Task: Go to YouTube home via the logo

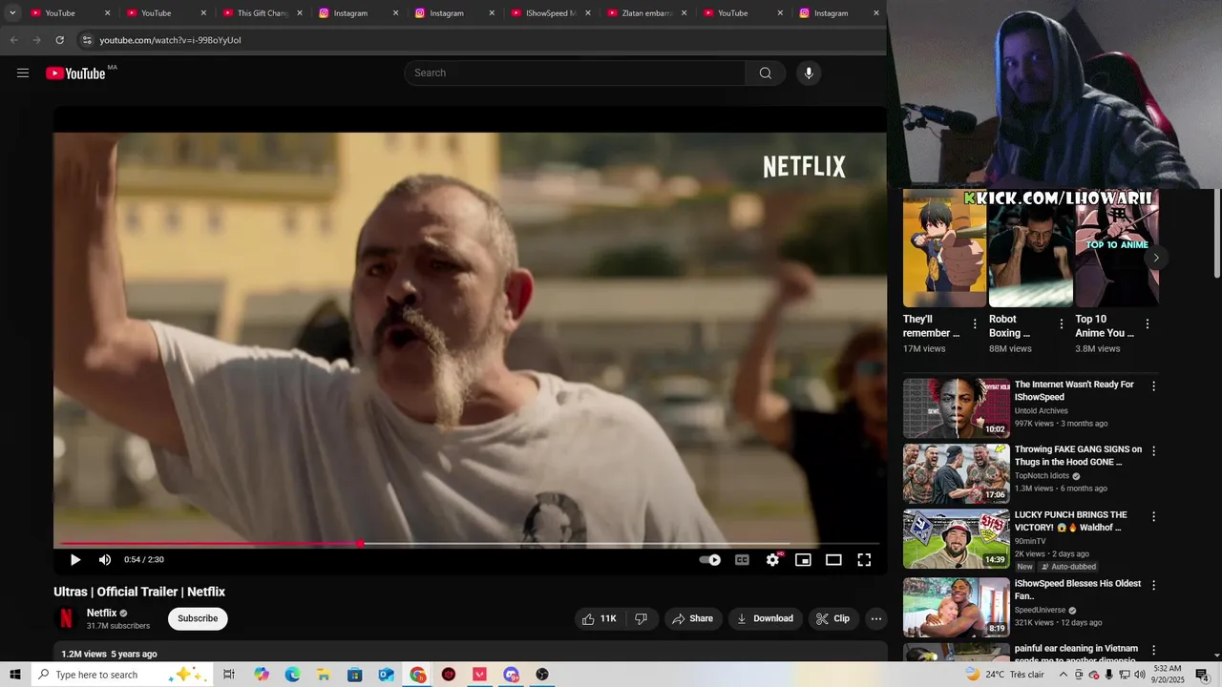Action: click(76, 73)
